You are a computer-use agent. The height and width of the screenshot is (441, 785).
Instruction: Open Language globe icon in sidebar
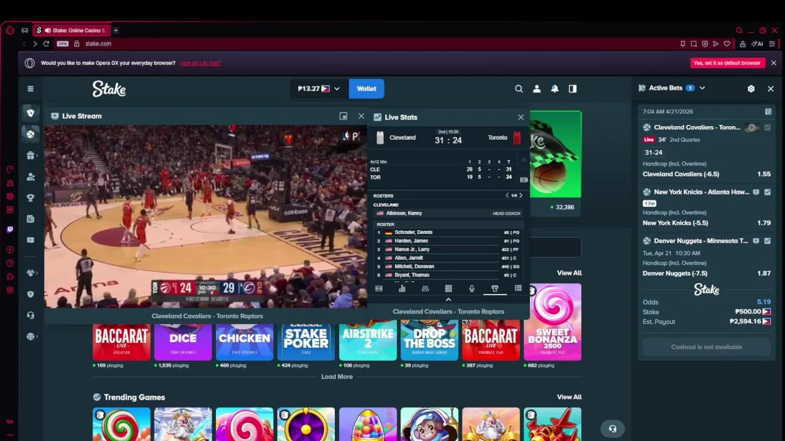point(30,336)
